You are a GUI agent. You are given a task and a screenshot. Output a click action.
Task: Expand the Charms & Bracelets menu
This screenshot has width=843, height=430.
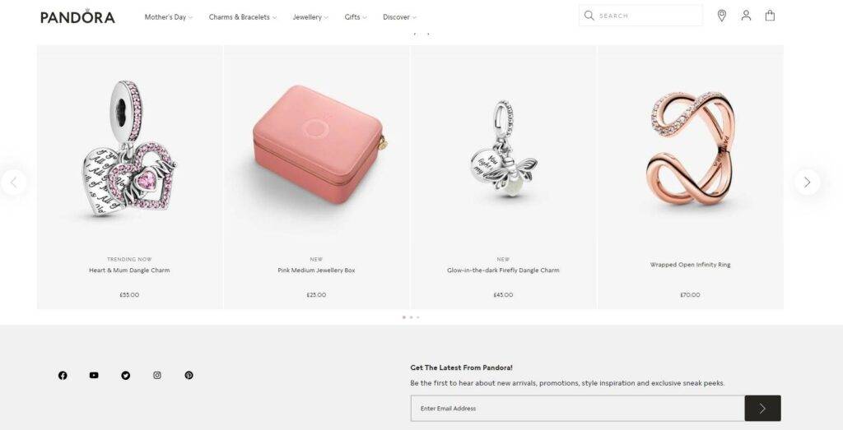point(243,17)
